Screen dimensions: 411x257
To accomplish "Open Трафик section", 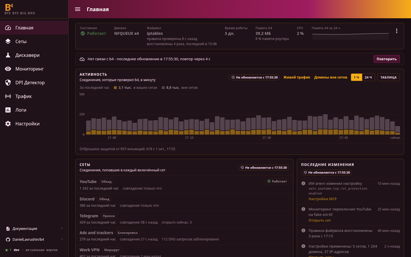I will click(x=34, y=96).
